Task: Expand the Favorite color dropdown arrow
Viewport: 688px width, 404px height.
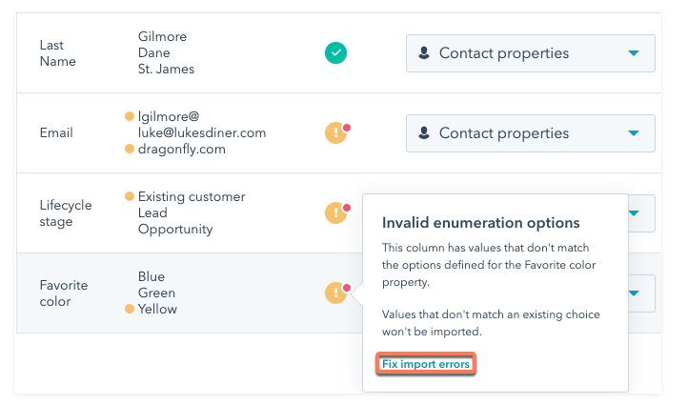Action: click(634, 293)
